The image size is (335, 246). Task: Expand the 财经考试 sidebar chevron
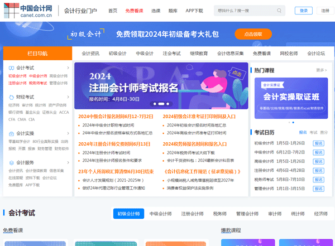pyautogui.click(x=68, y=97)
